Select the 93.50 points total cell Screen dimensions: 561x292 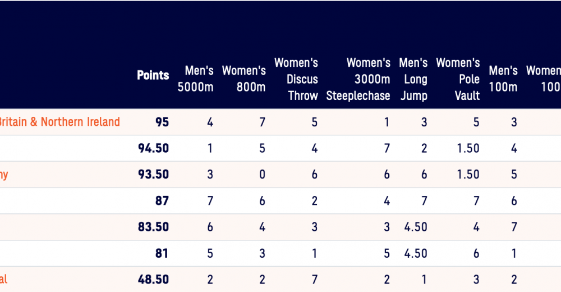pos(153,175)
